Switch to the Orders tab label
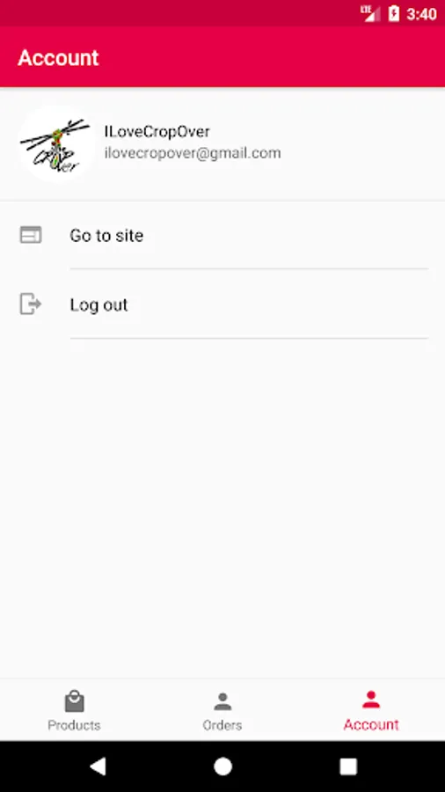The image size is (445, 792). (222, 725)
